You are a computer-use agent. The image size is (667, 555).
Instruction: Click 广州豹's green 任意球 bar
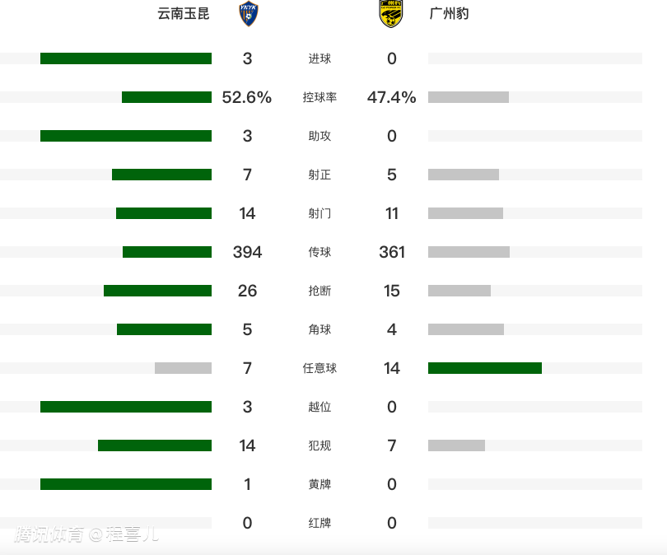485,368
